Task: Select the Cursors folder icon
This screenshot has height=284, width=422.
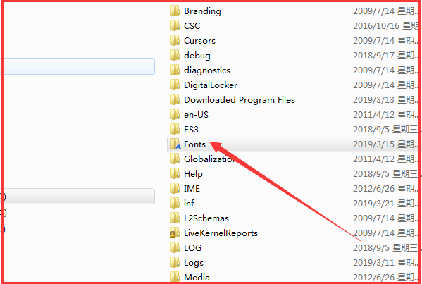Action: click(x=175, y=41)
